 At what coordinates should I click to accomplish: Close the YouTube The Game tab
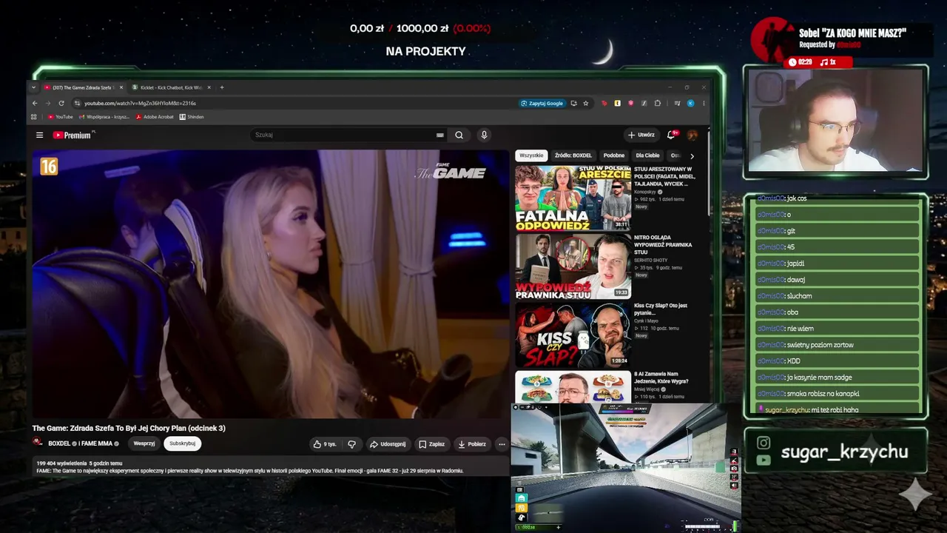coord(121,87)
